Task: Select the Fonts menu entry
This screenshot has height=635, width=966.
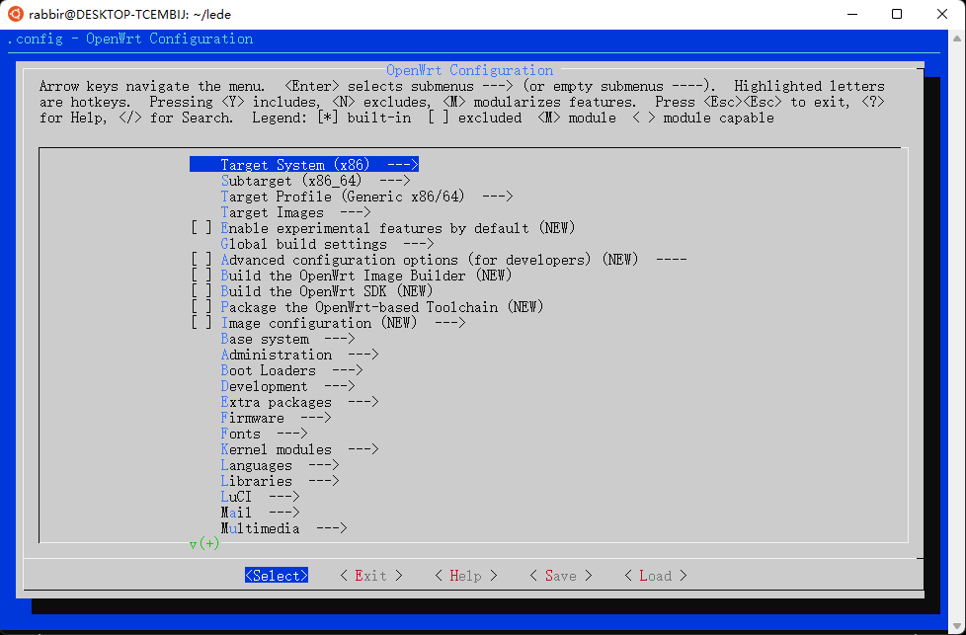Action: pyautogui.click(x=265, y=434)
